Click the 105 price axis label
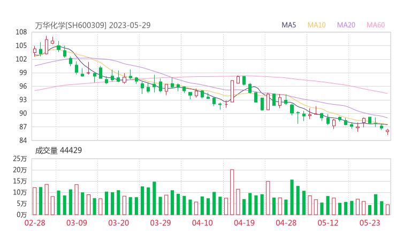 tap(21, 45)
